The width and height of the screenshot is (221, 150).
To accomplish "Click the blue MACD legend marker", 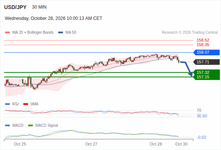I will (7, 126).
